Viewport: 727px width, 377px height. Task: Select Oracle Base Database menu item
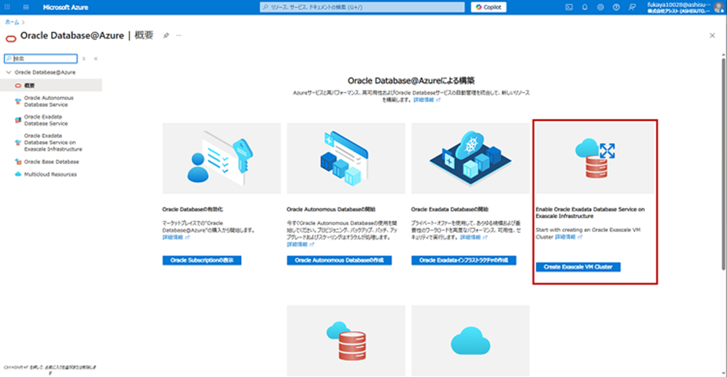[51, 162]
